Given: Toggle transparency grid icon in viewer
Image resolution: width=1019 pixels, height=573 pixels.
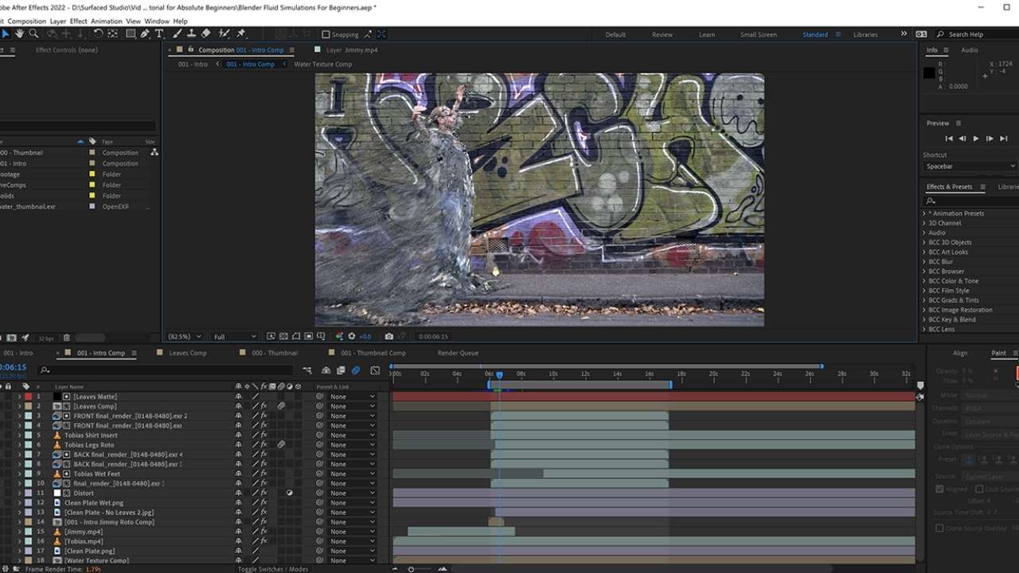Looking at the screenshot, I should 283,337.
